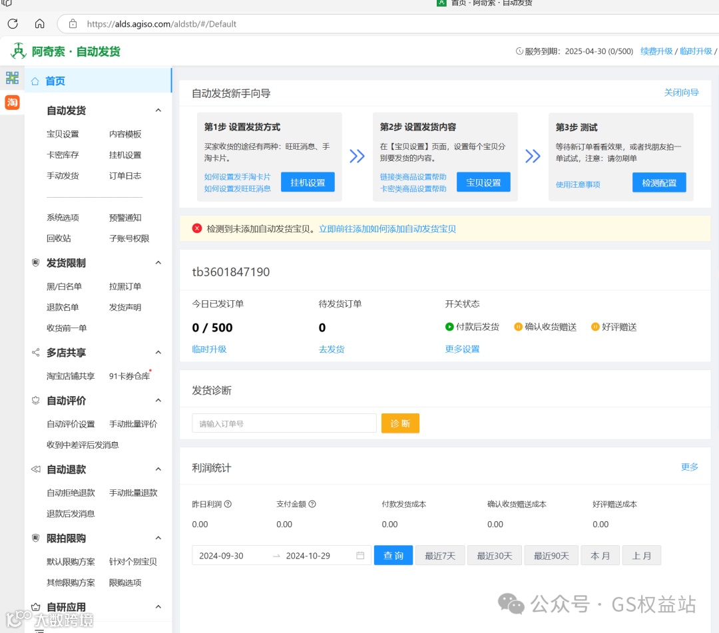Click the red error icon in warning banner
Screen dimensions: 719x633
pyautogui.click(x=197, y=228)
